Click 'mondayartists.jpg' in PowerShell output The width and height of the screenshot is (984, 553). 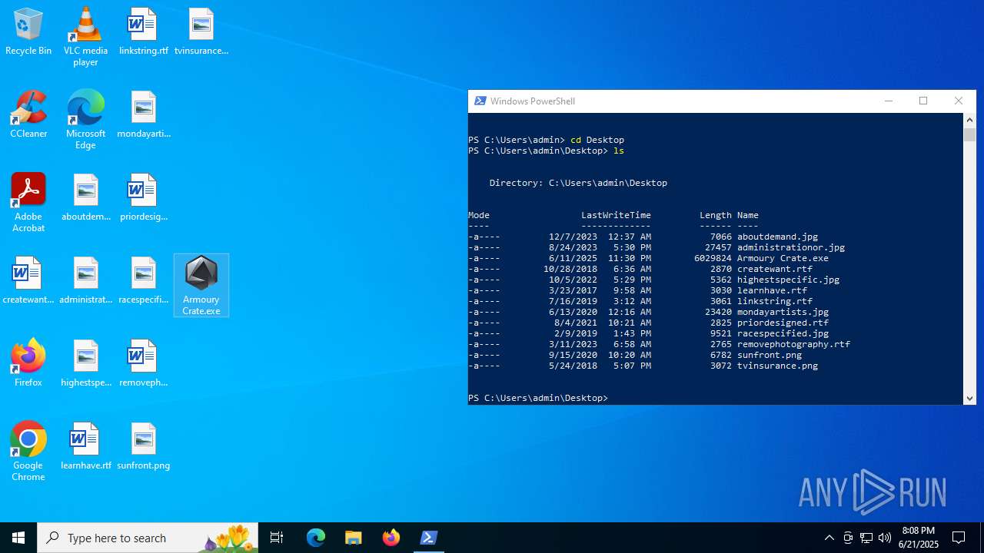783,312
